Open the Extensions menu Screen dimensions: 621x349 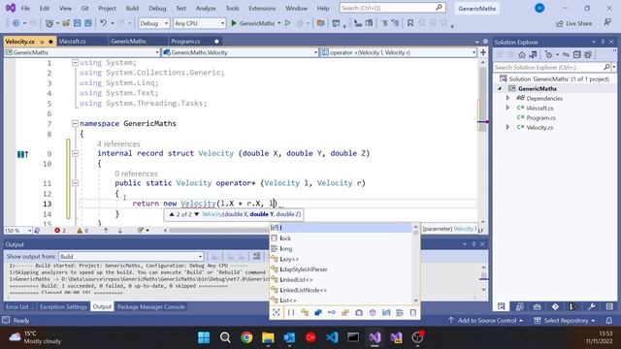pos(262,8)
